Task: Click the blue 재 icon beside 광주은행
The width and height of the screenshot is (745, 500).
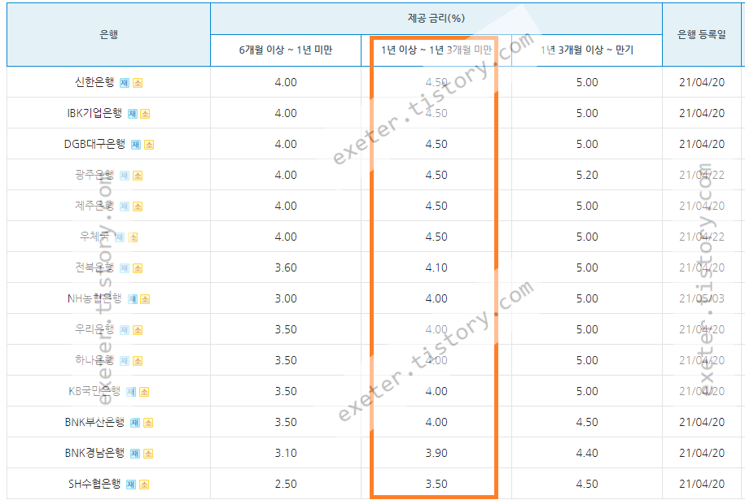Action: 124,176
